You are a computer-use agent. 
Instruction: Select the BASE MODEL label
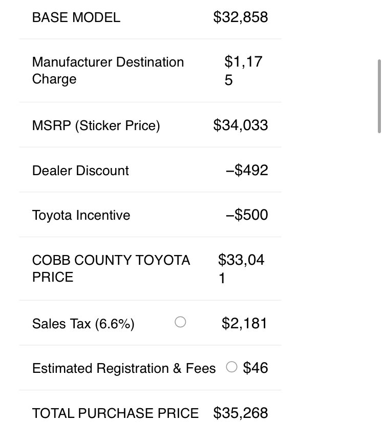(76, 17)
